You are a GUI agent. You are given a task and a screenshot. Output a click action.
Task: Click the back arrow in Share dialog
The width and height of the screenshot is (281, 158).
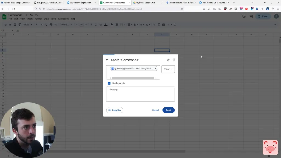[x=107, y=60]
